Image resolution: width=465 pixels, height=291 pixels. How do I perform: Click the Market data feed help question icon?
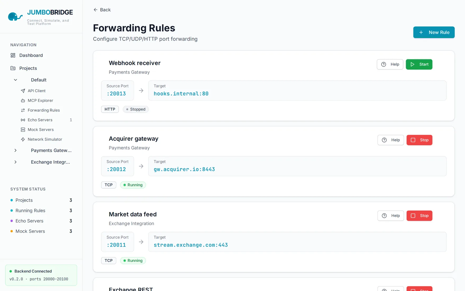click(x=384, y=216)
